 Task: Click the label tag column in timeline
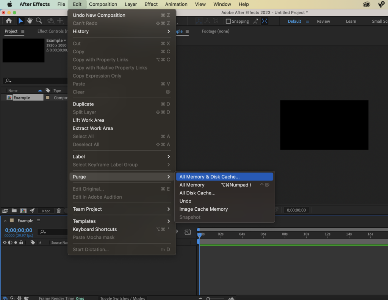[x=33, y=242]
